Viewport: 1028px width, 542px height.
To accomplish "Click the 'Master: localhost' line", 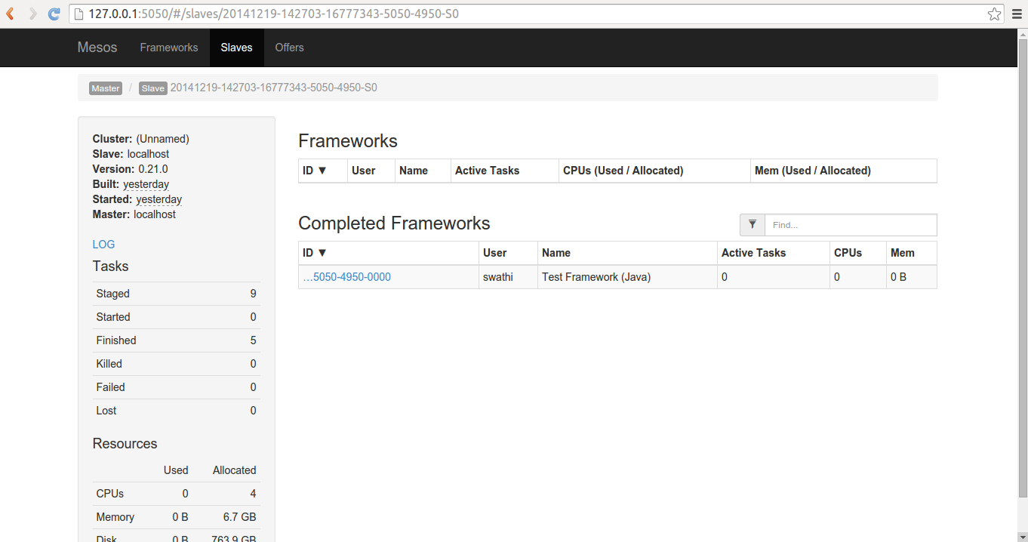I will pyautogui.click(x=134, y=214).
